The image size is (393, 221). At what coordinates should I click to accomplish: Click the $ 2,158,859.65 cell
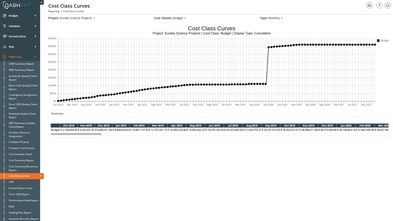(69, 130)
